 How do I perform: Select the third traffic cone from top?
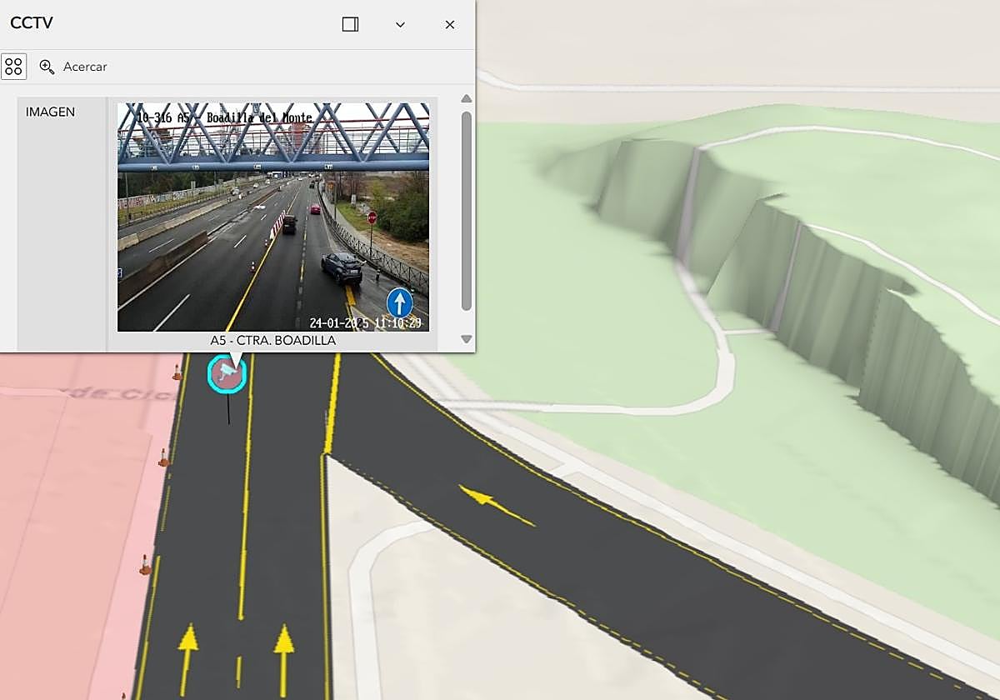146,565
